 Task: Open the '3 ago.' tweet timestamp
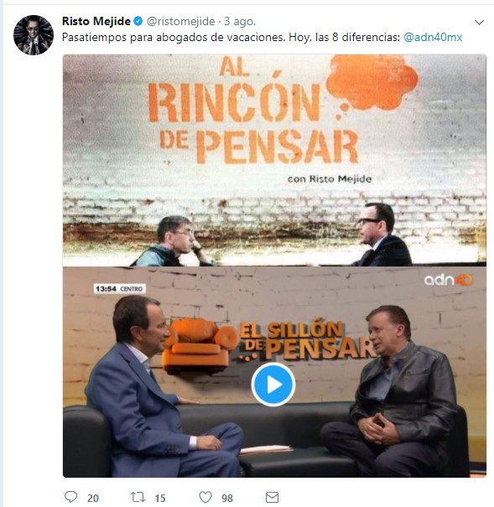click(240, 21)
